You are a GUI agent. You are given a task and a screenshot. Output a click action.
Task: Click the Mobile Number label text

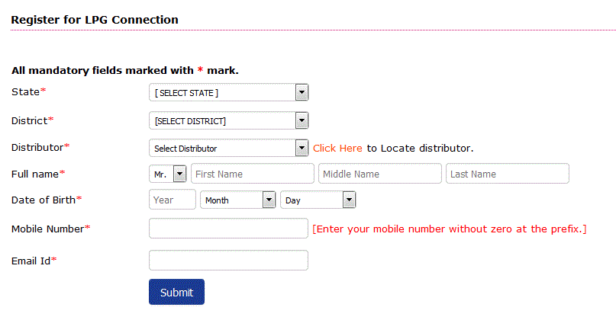47,229
